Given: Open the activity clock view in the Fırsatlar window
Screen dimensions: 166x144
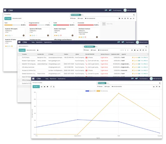Looking at the screenshot, I should click(x=134, y=18).
